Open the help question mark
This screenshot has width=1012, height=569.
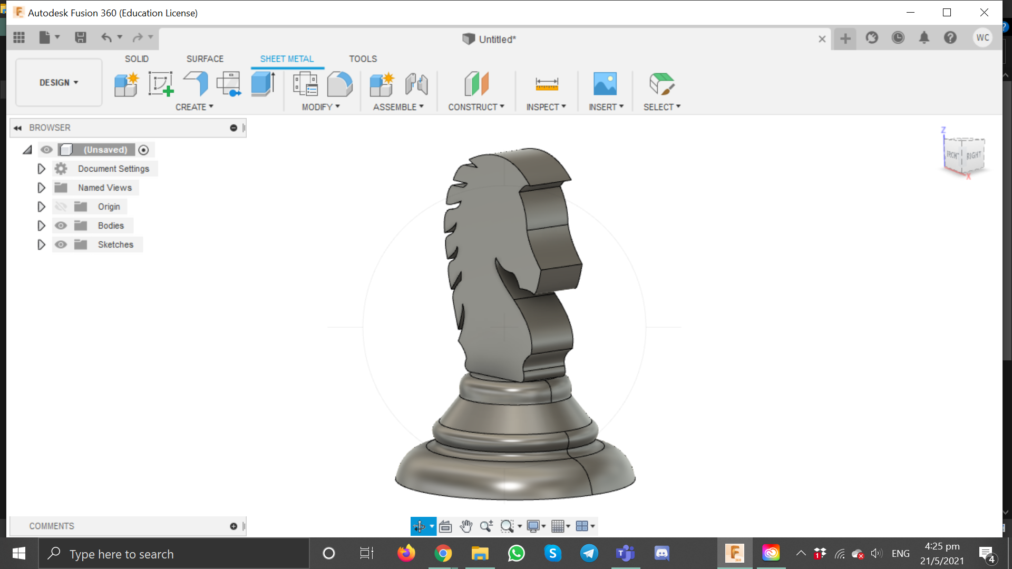(950, 38)
